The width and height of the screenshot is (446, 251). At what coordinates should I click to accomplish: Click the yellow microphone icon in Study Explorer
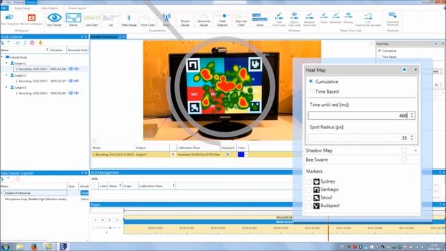(x=40, y=43)
